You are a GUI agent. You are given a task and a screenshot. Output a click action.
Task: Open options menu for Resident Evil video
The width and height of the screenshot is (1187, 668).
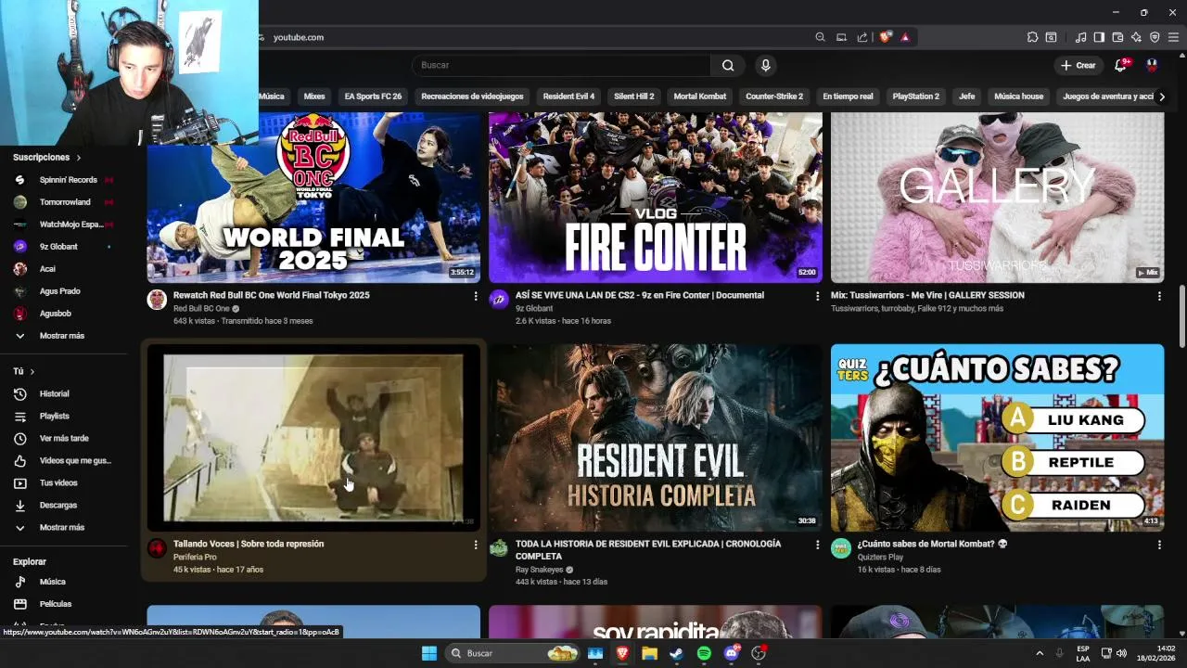click(817, 545)
